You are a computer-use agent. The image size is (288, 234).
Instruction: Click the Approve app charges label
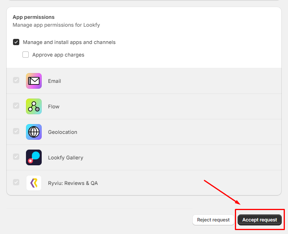click(x=58, y=55)
